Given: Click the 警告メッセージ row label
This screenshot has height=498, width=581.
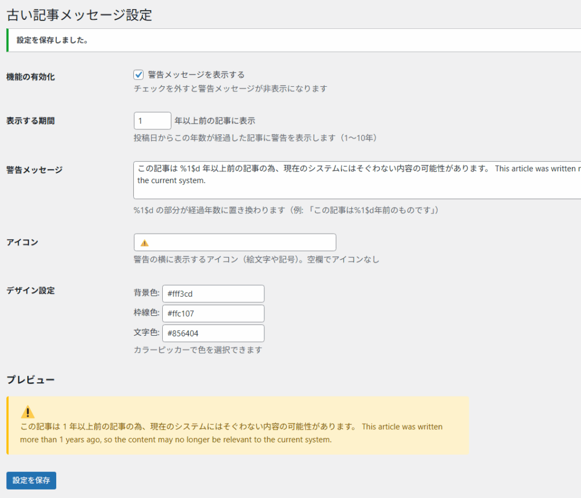Looking at the screenshot, I should point(35,170).
